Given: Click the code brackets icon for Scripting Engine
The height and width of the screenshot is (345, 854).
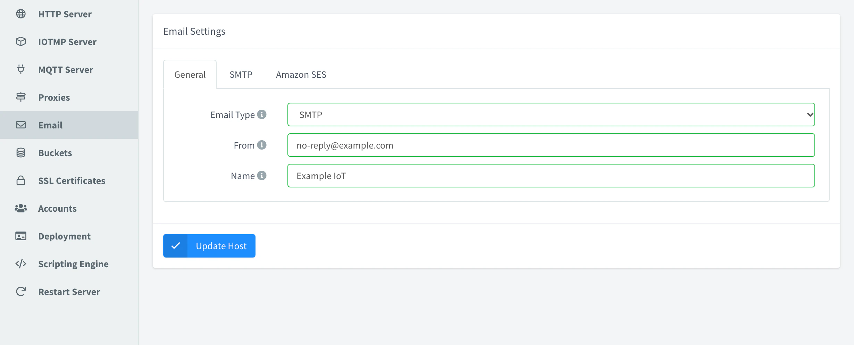Looking at the screenshot, I should coord(21,264).
